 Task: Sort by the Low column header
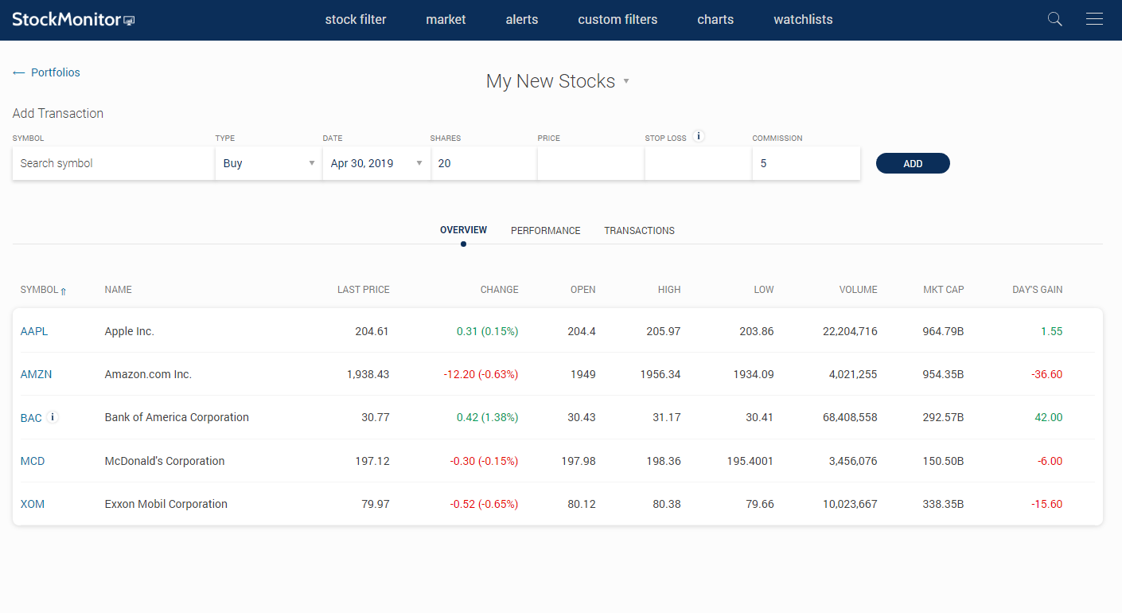pyautogui.click(x=764, y=290)
